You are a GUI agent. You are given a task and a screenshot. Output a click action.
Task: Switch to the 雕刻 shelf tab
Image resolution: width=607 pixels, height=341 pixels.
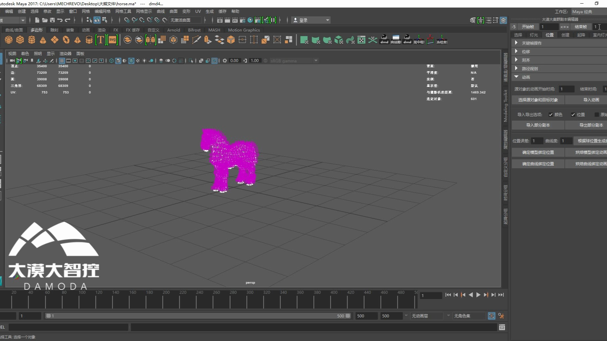pyautogui.click(x=54, y=30)
